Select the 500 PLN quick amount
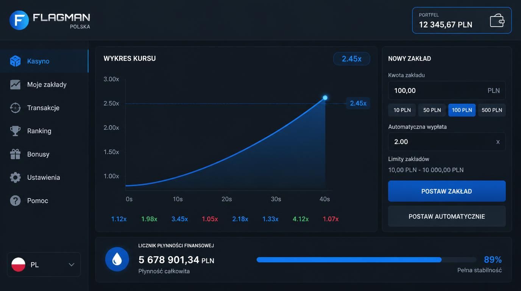The height and width of the screenshot is (291, 521). pyautogui.click(x=492, y=110)
